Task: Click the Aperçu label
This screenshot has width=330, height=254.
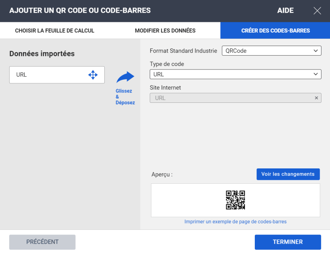Action: (x=162, y=175)
